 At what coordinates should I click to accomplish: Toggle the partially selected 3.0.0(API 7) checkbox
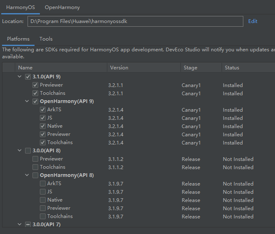point(28,225)
